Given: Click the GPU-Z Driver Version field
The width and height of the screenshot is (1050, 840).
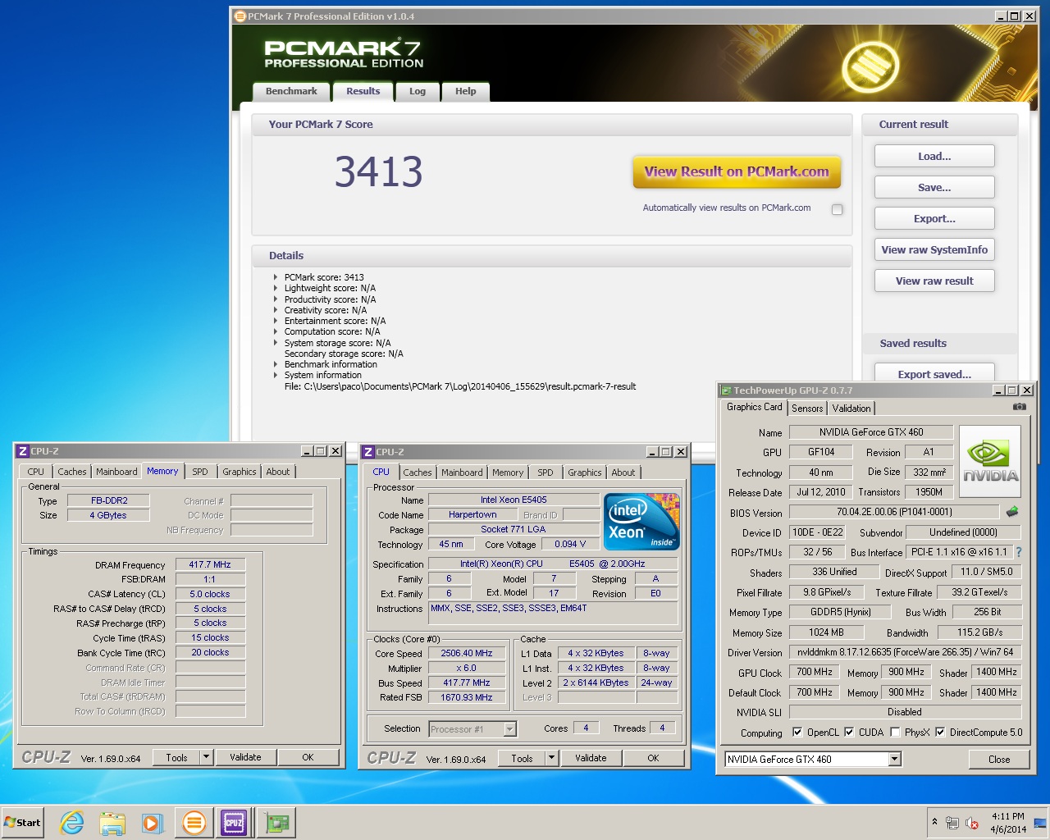Looking at the screenshot, I should pos(905,652).
